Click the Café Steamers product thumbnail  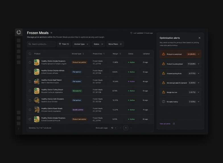[37, 100]
